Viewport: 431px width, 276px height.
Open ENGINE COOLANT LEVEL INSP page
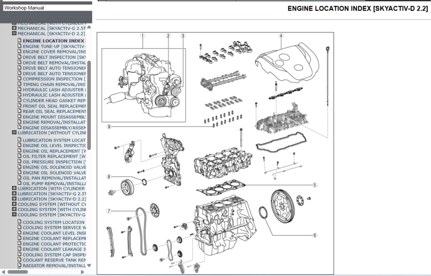[x=54, y=233]
